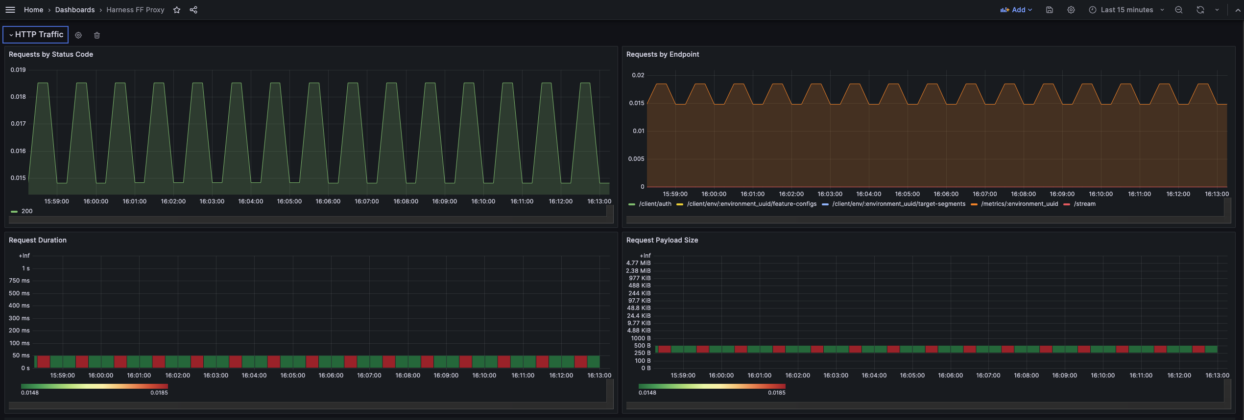
Task: Open the Request Payload Size panel title
Action: [662, 240]
